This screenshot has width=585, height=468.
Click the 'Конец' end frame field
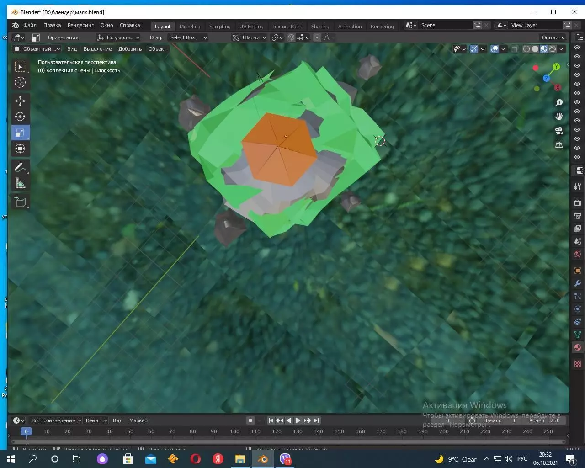tap(544, 420)
